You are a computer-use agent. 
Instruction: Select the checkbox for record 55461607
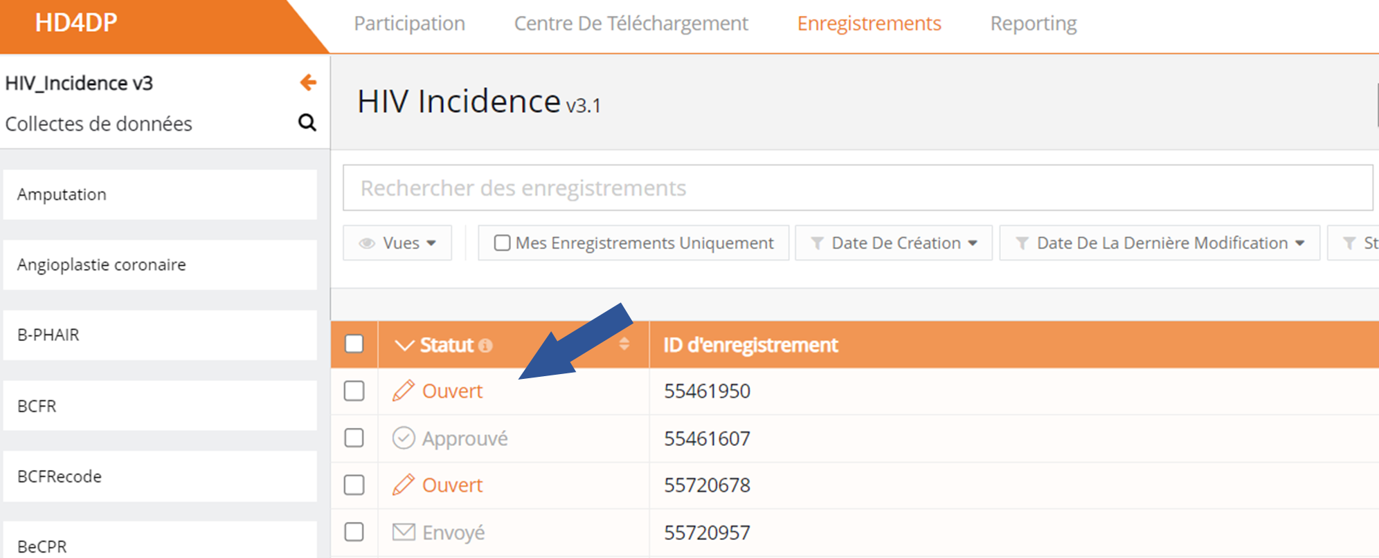tap(354, 438)
